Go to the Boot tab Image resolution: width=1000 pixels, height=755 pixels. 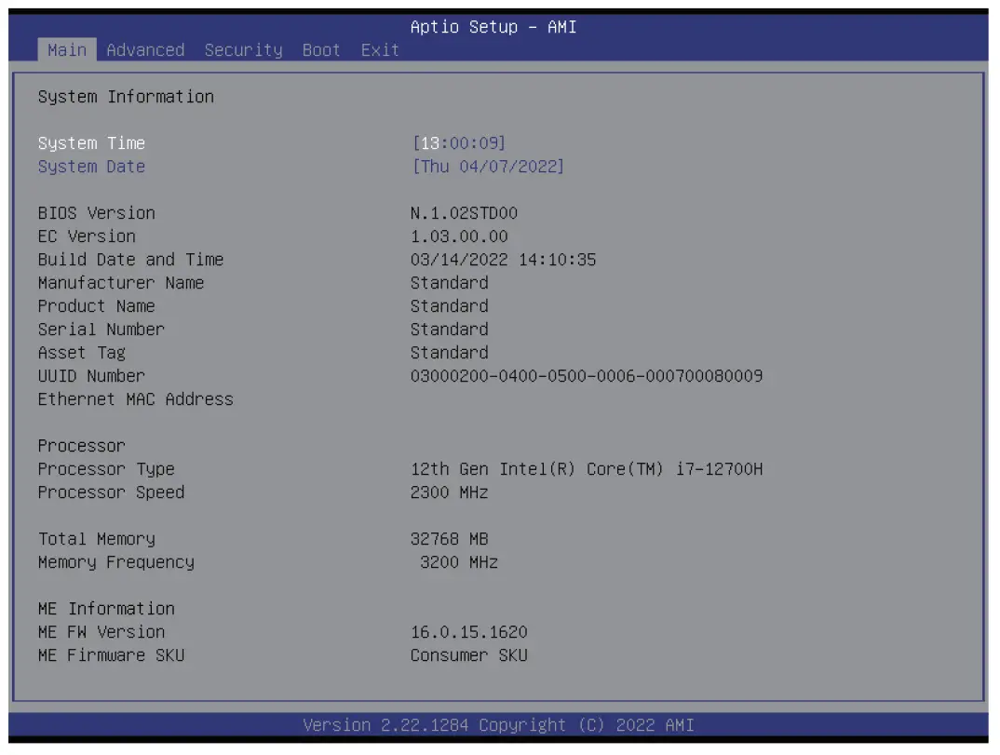coord(321,49)
